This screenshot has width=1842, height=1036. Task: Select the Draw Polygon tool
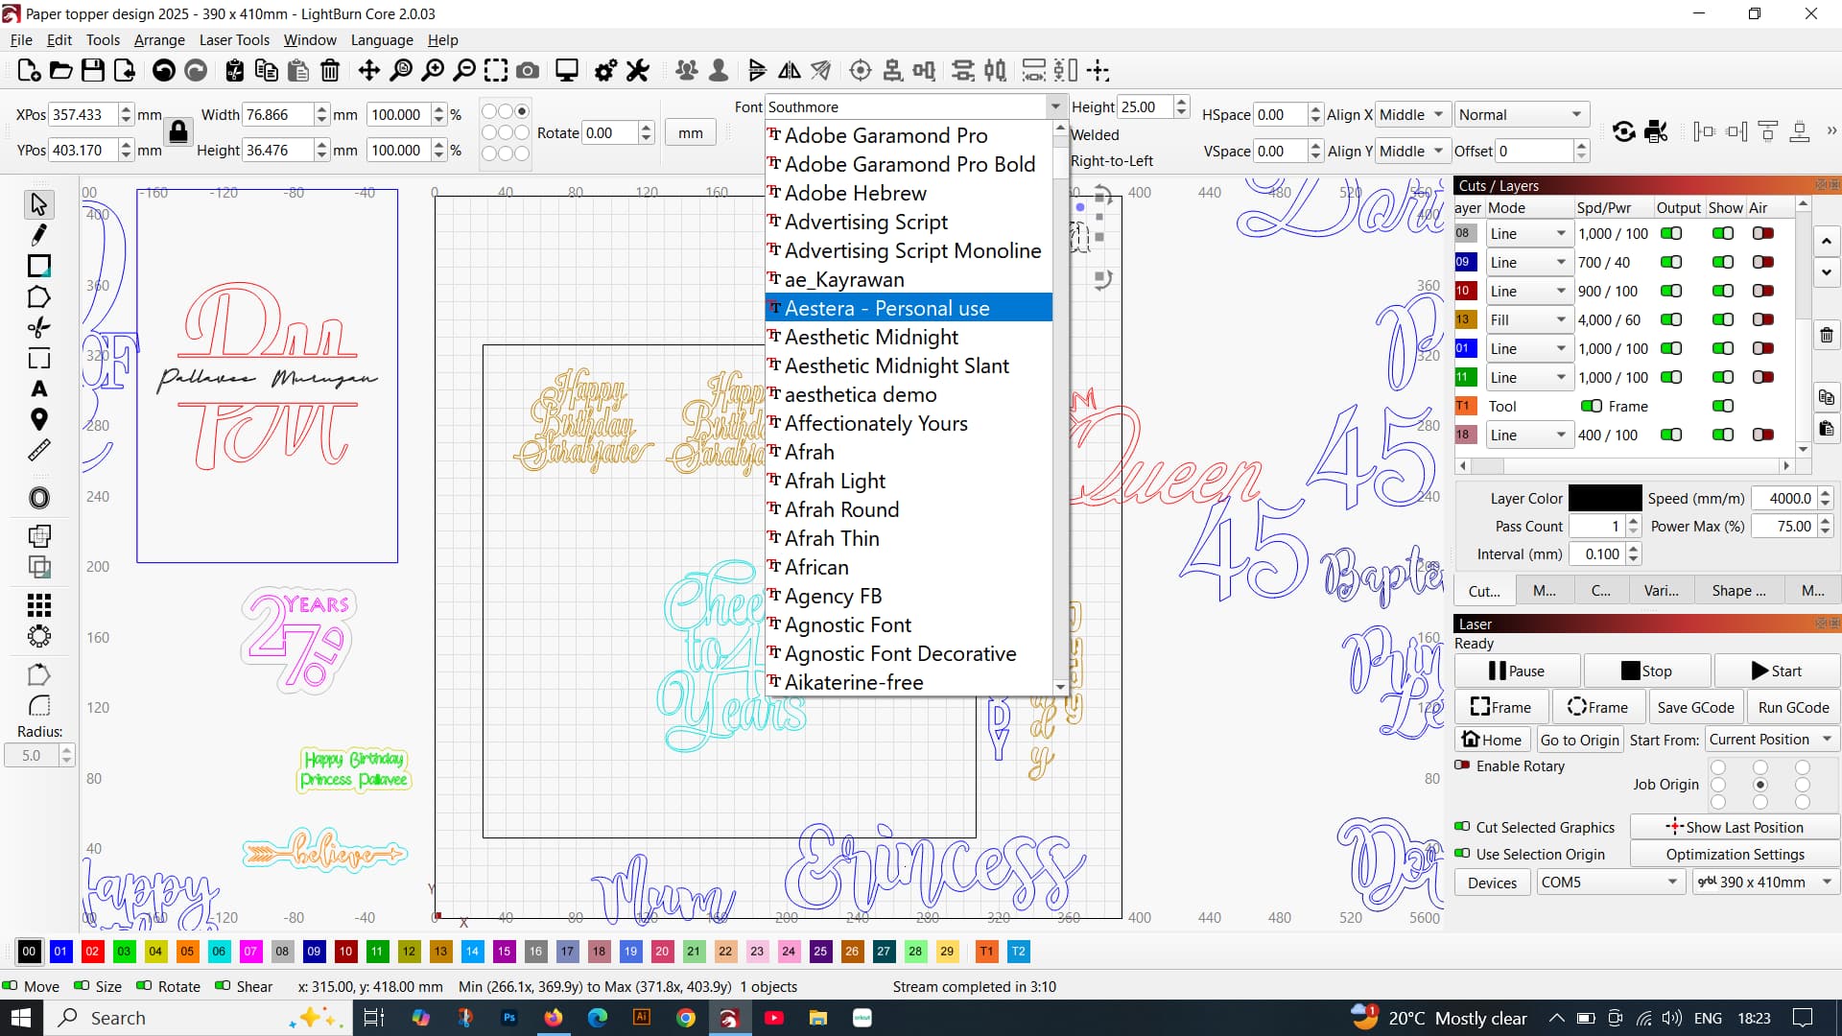click(x=38, y=297)
